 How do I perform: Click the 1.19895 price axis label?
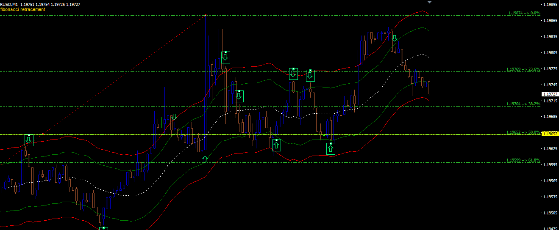pyautogui.click(x=551, y=5)
